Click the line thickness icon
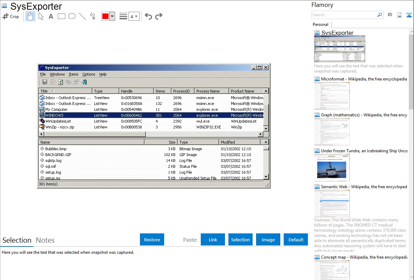414x280 pixels. 123,16
